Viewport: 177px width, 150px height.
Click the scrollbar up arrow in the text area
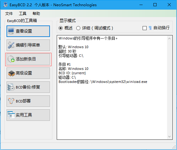(x=169, y=39)
